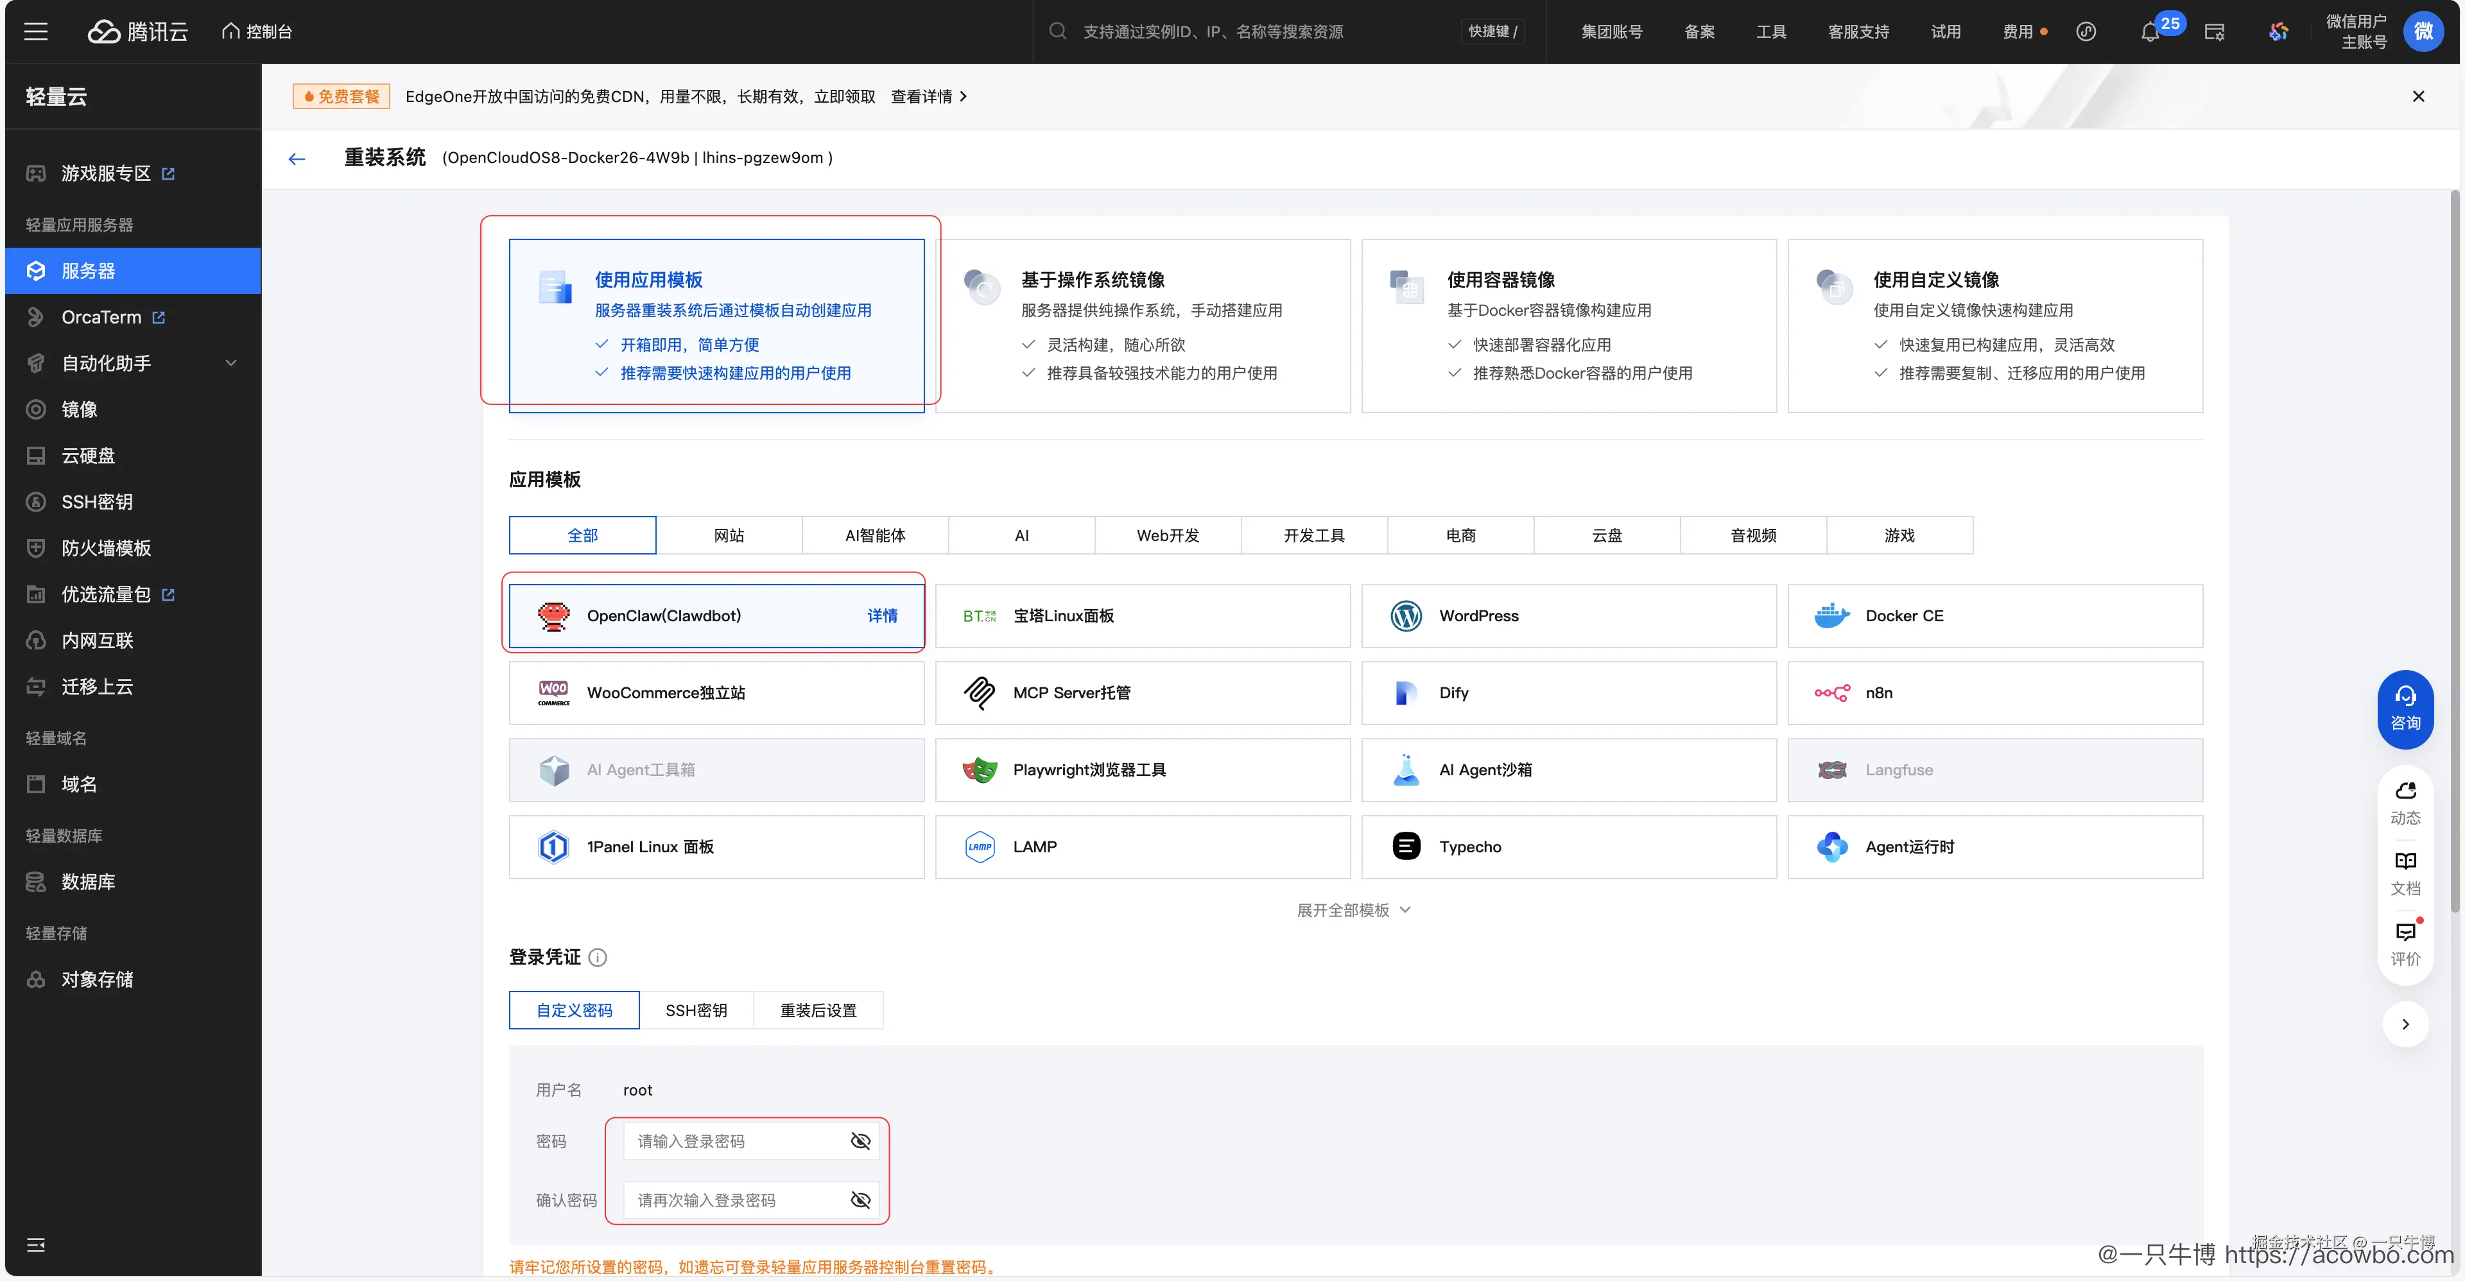2465x1281 pixels.
Task: Toggle password visibility for 密码 field
Action: point(858,1140)
